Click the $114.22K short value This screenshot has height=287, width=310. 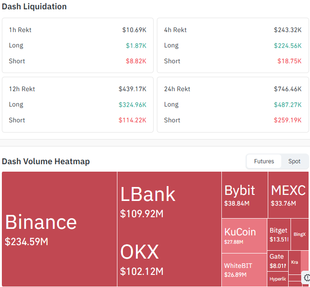(x=132, y=120)
